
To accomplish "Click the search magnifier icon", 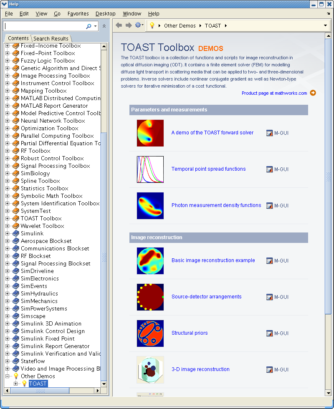I will tap(89, 26).
